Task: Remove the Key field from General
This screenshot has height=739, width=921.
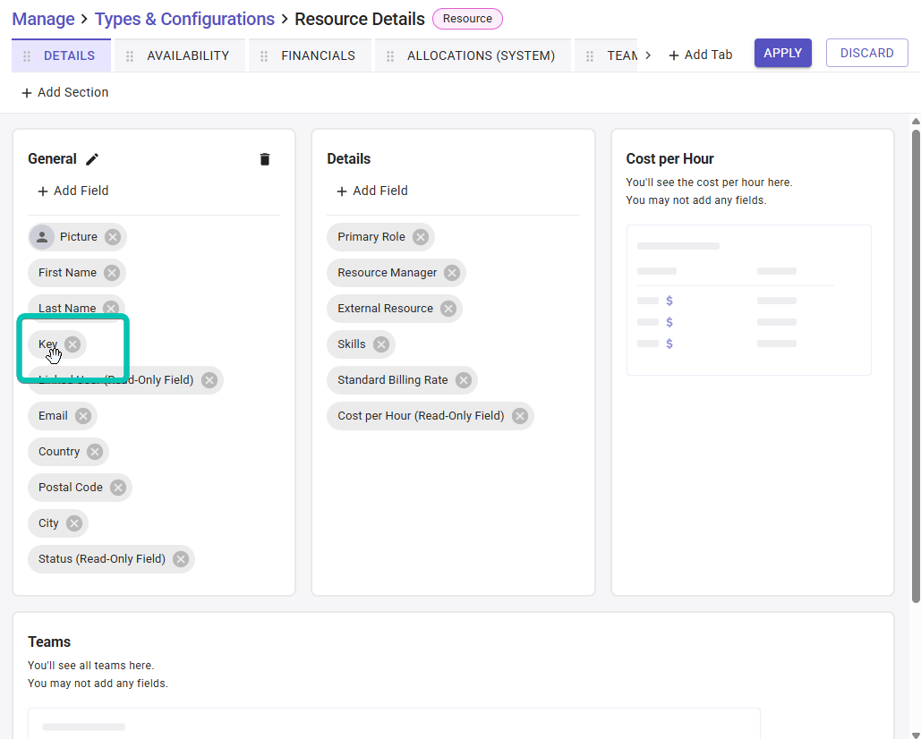Action: click(72, 344)
